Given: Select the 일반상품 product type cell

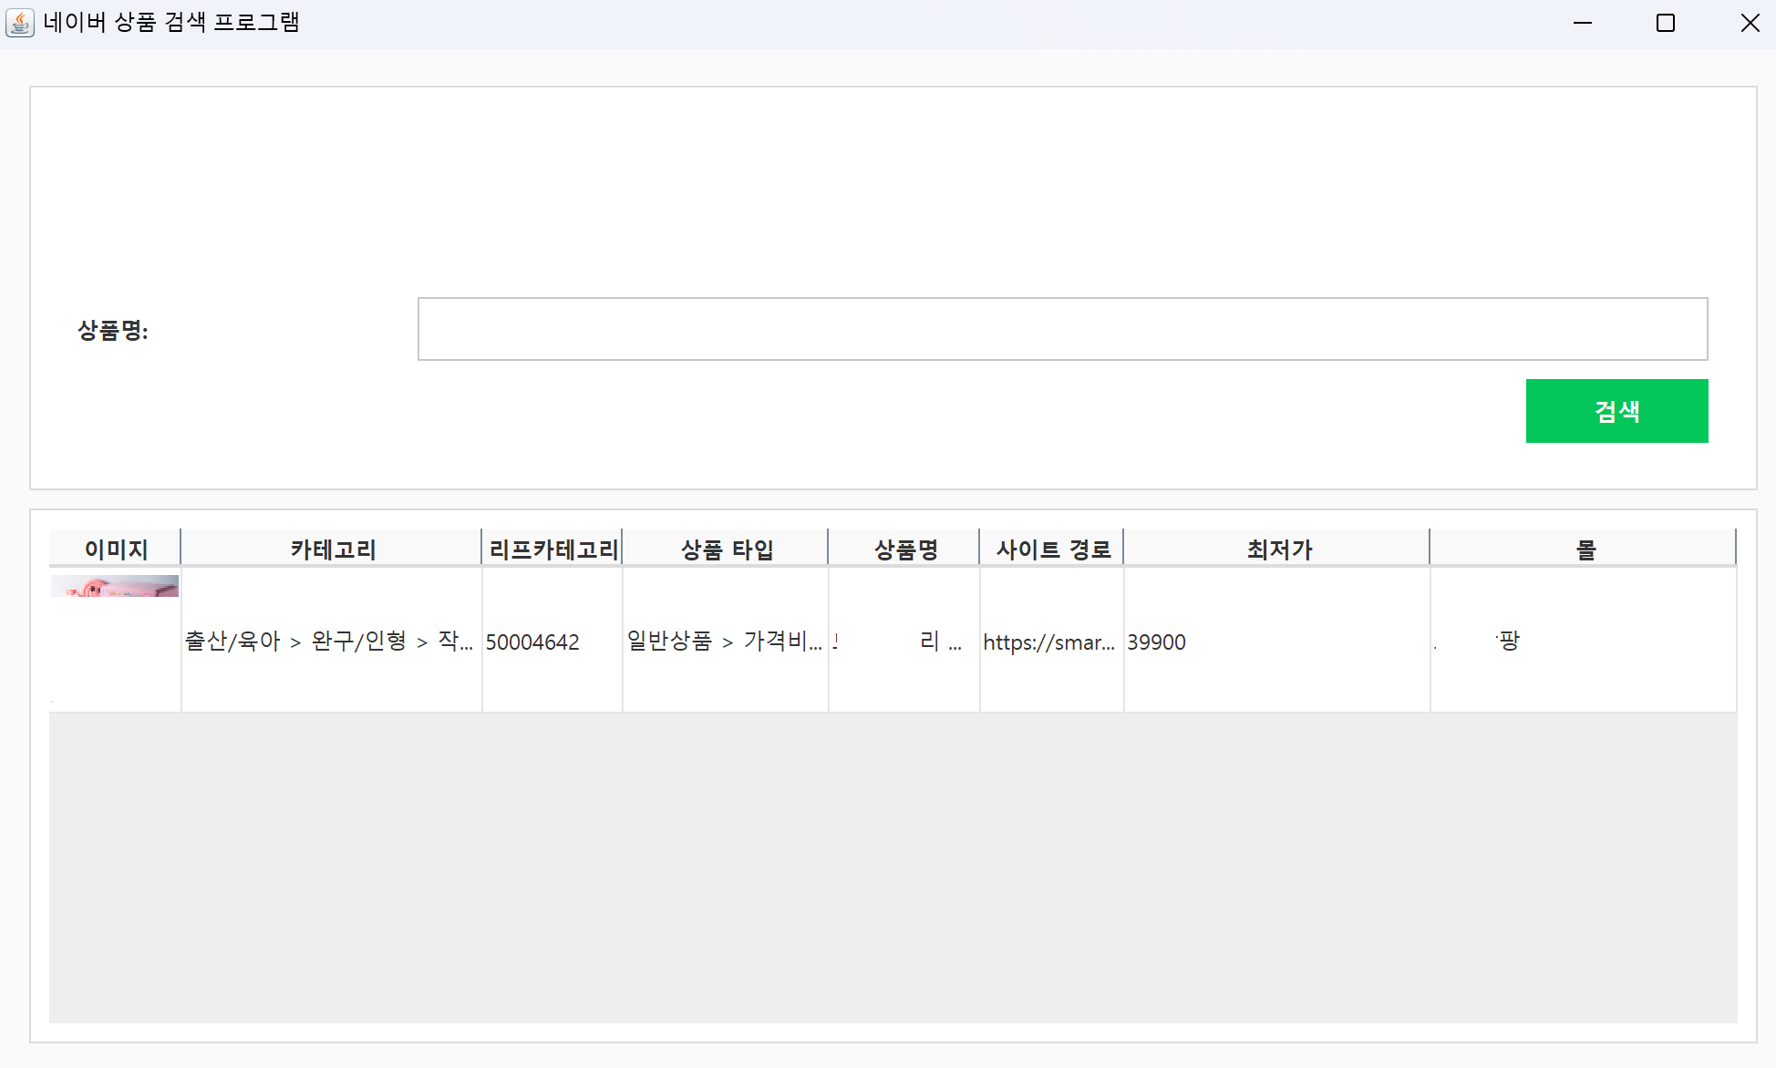Looking at the screenshot, I should tap(725, 642).
